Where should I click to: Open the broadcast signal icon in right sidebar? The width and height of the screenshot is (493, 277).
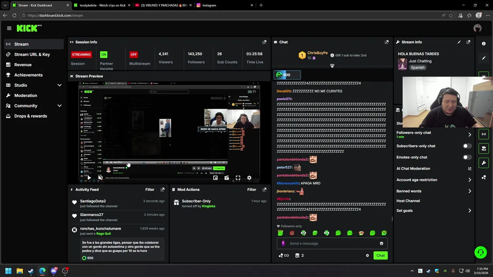[484, 134]
